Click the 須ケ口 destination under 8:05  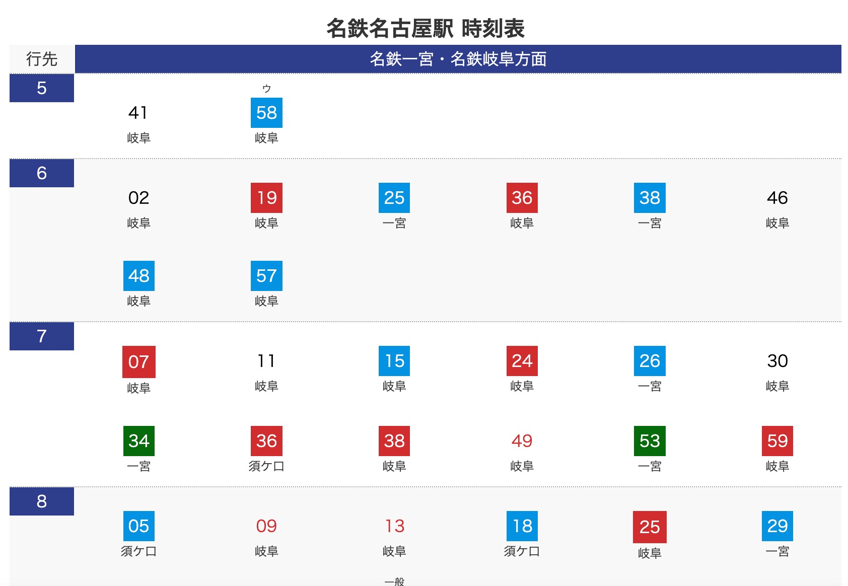139,551
